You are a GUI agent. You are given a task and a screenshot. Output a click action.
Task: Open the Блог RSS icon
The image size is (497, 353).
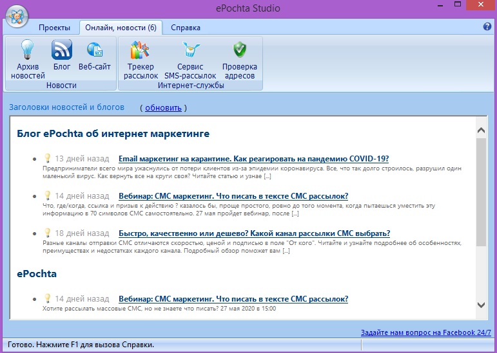point(62,50)
